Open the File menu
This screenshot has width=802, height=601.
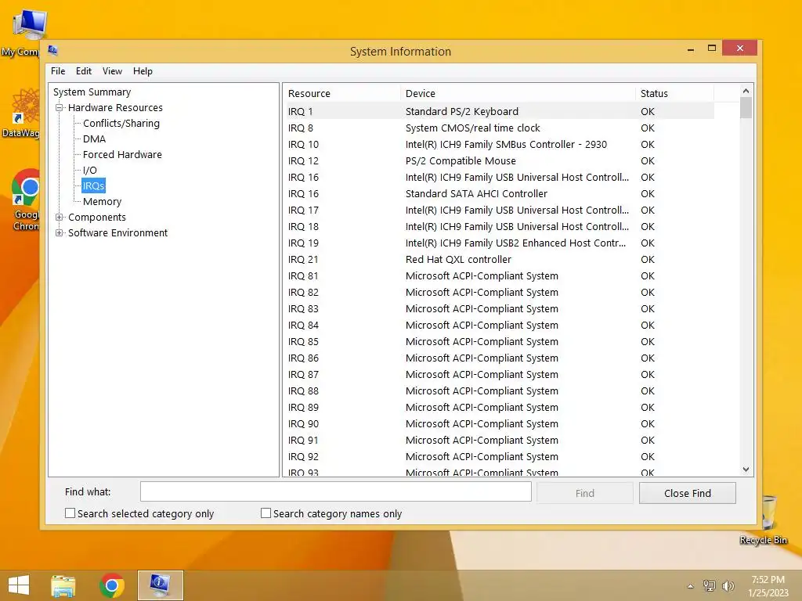58,71
